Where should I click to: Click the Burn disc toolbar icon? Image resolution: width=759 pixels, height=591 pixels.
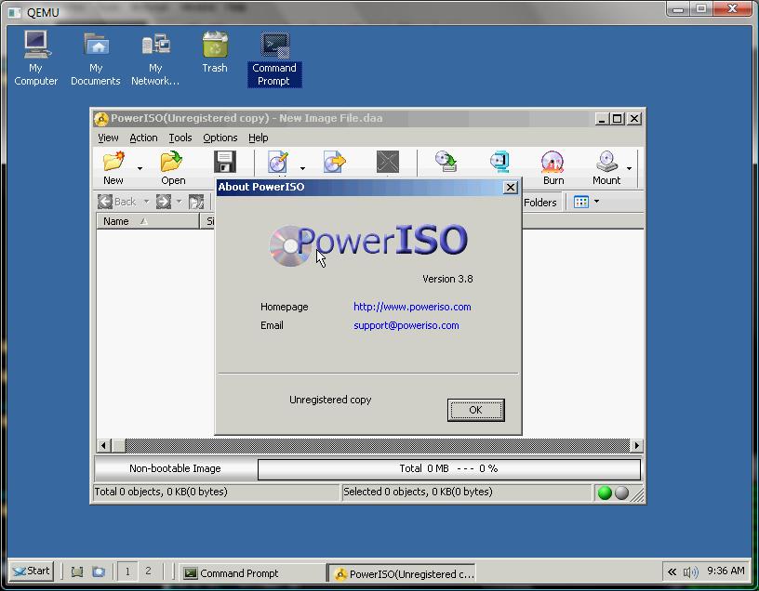(553, 164)
